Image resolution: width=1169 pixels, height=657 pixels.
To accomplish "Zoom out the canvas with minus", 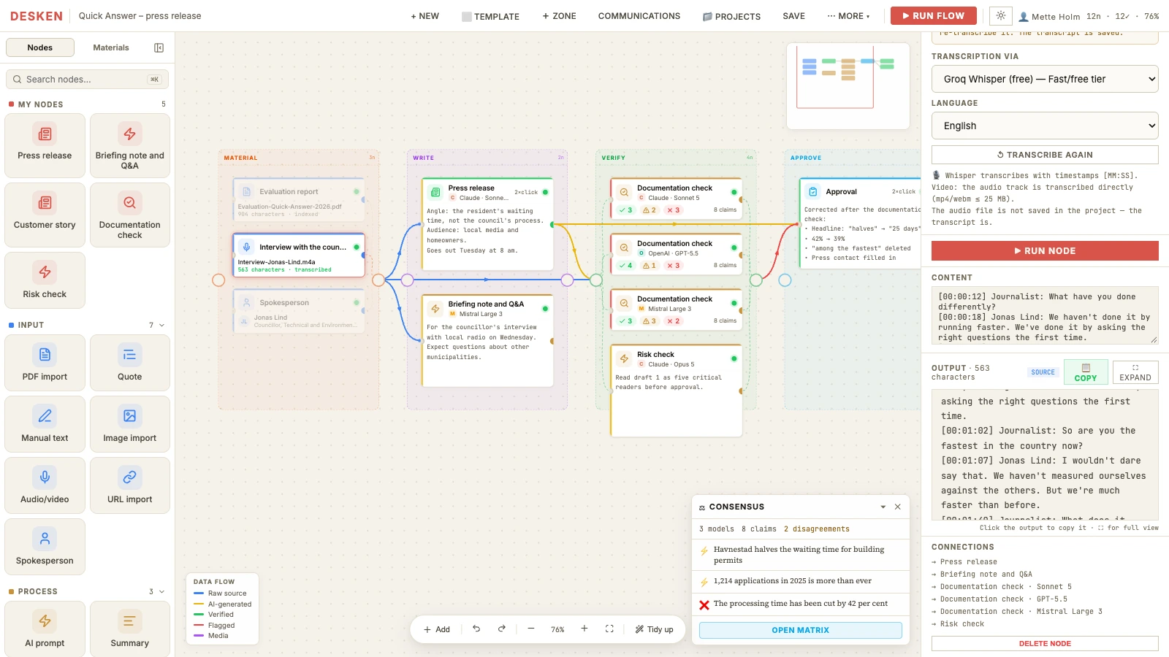I will point(531,629).
